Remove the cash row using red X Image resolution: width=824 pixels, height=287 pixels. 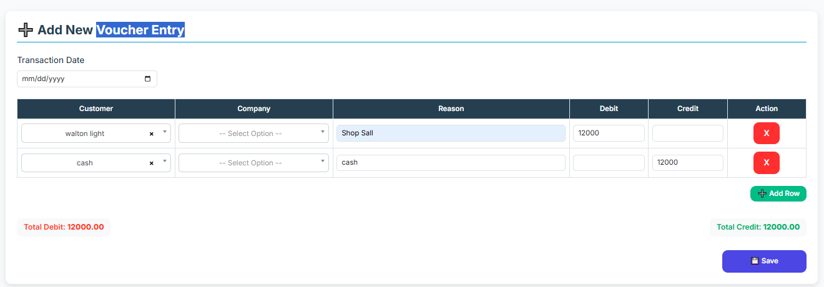coord(766,163)
